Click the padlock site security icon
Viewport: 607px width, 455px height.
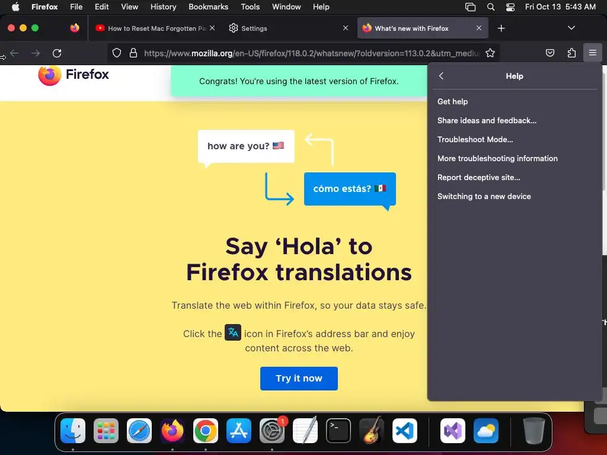point(133,53)
